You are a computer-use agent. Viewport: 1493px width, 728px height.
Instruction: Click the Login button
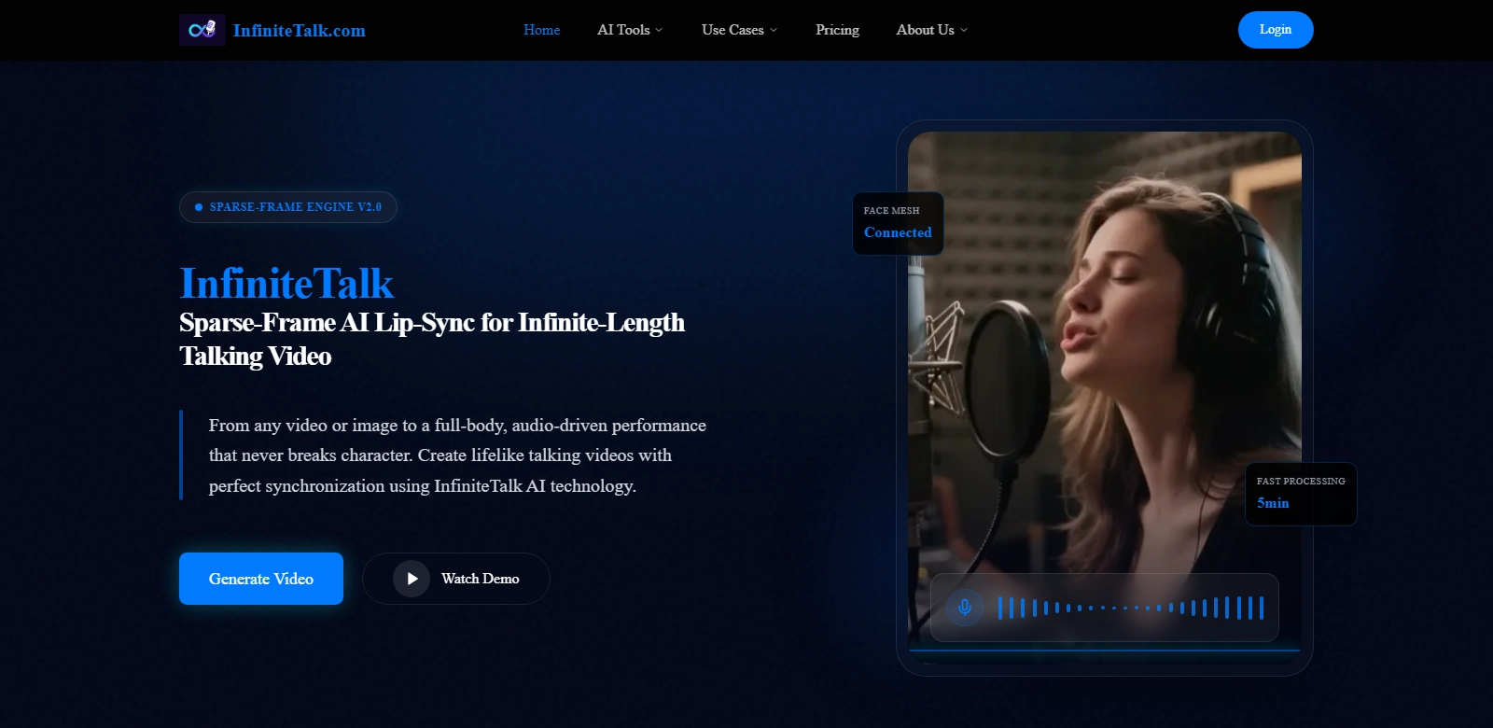(x=1276, y=30)
